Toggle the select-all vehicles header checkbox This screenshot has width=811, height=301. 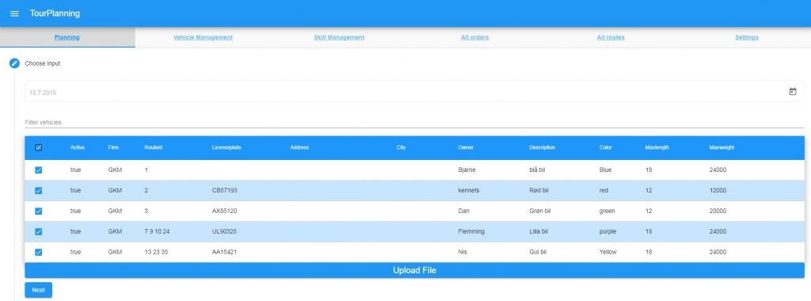click(x=38, y=147)
